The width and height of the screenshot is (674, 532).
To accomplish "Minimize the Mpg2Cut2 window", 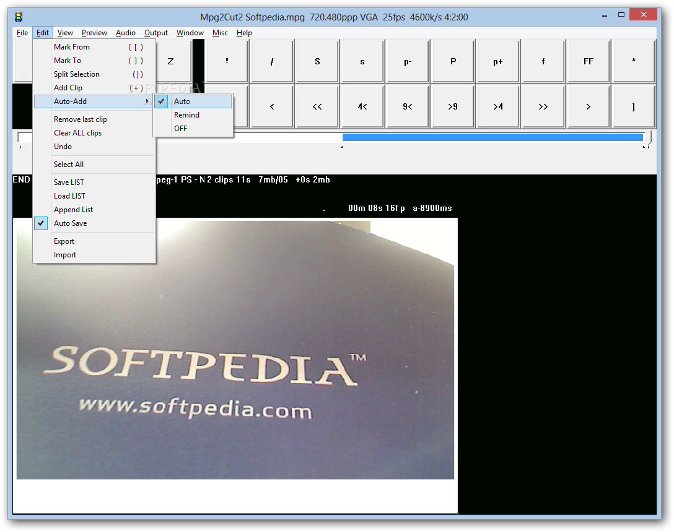I will (605, 15).
